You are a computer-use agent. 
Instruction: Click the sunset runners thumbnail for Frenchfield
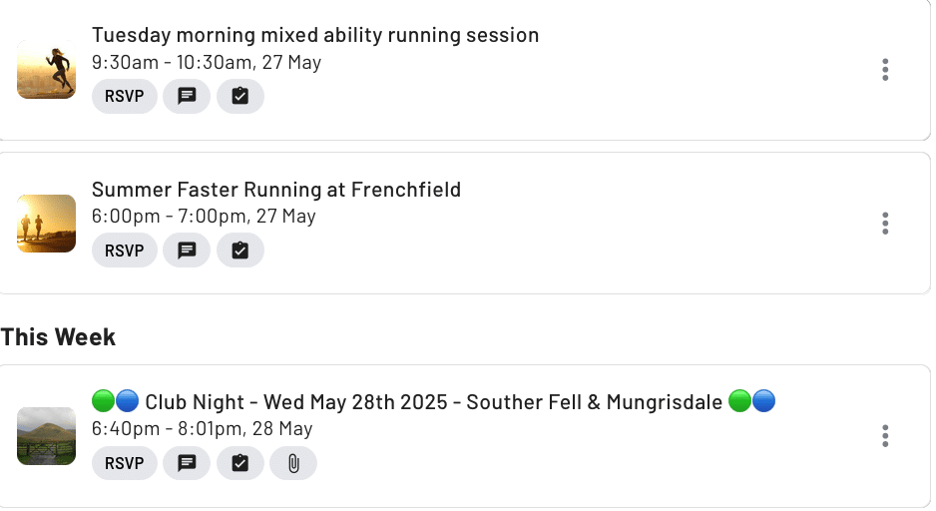tap(47, 224)
